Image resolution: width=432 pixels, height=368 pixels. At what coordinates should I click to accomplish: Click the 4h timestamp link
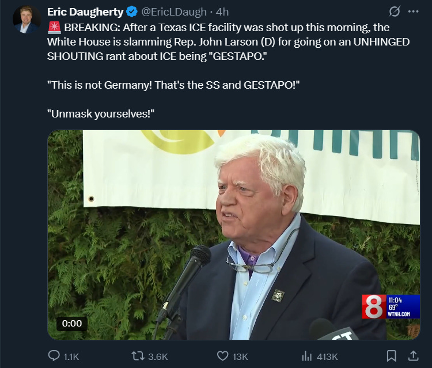222,12
